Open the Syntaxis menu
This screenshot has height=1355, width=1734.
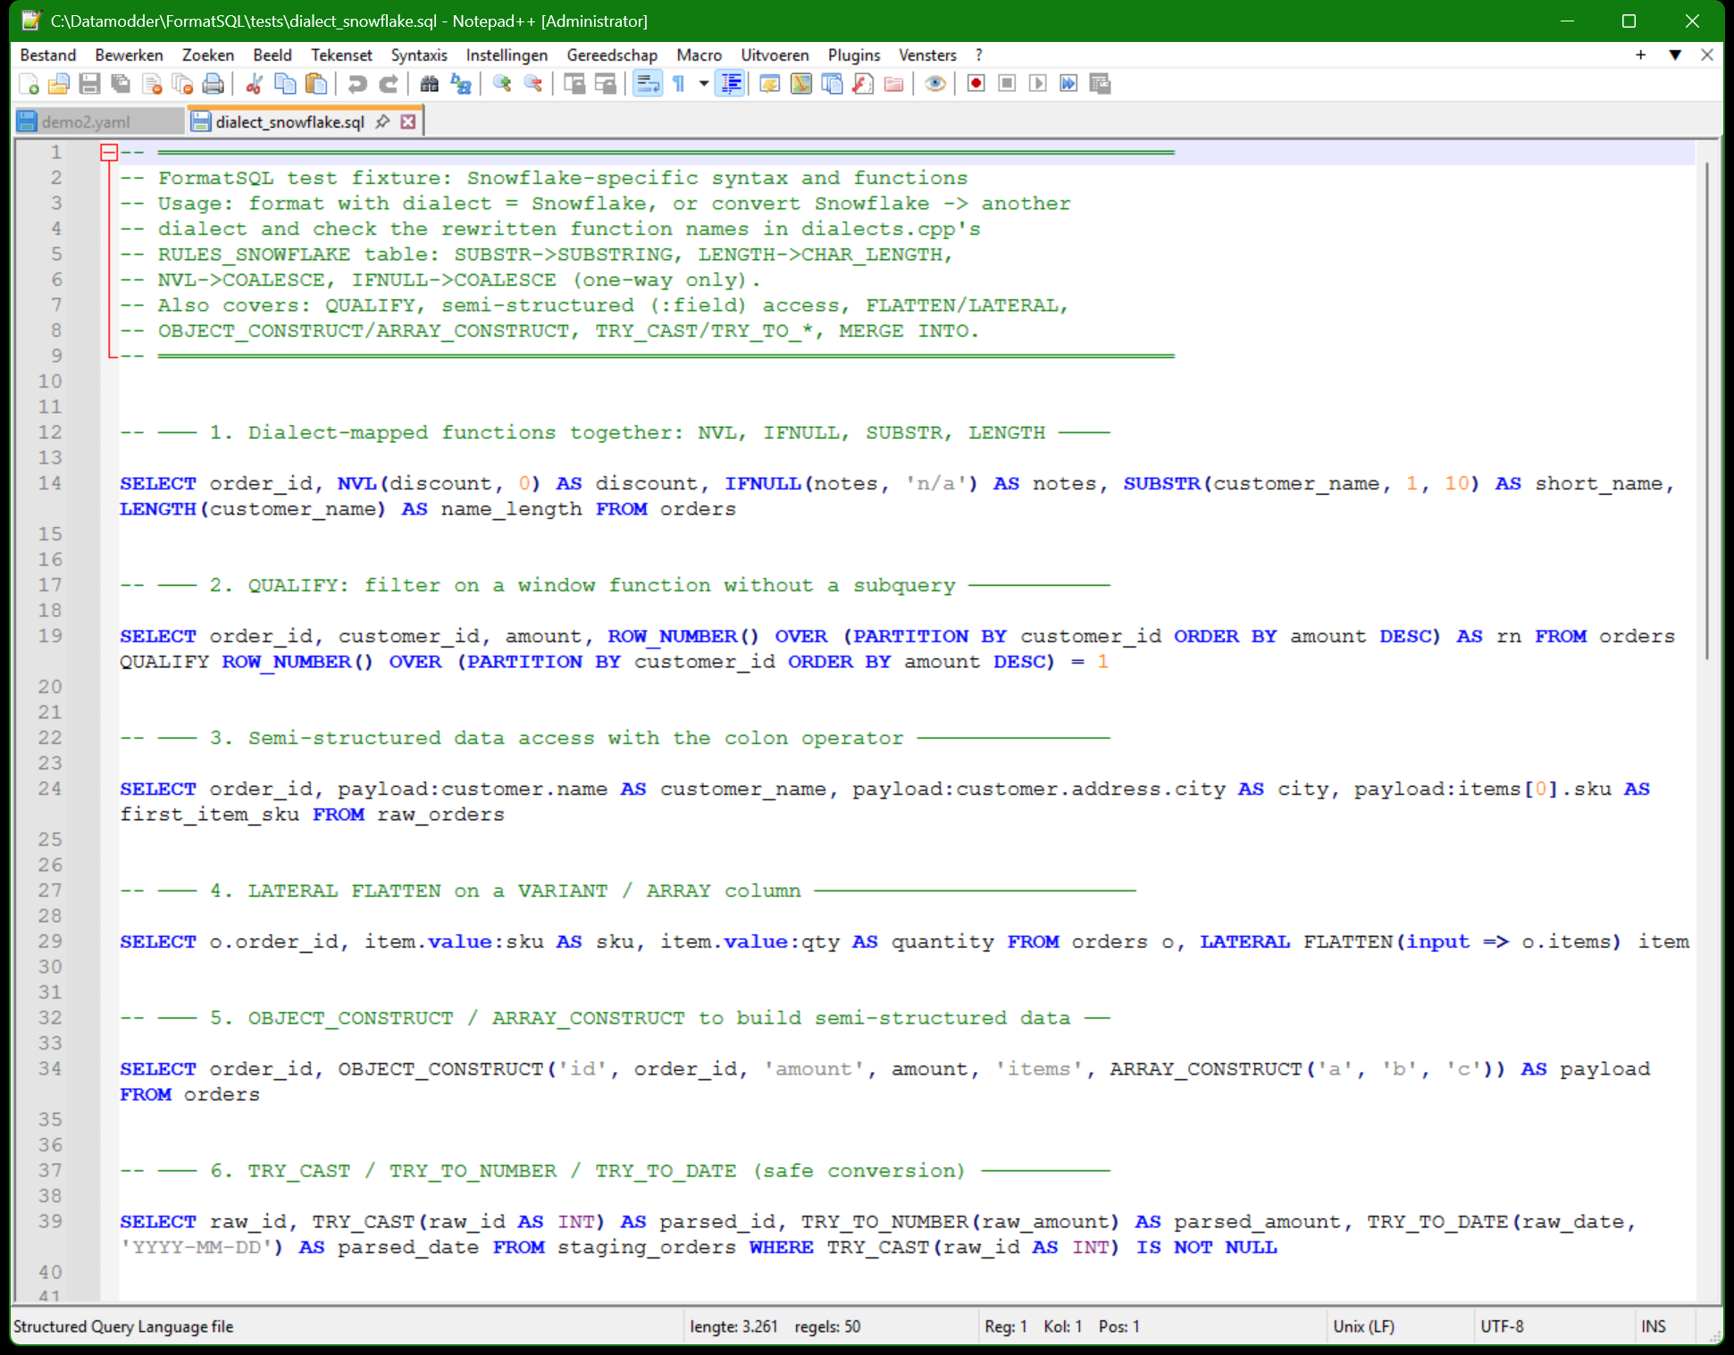419,55
